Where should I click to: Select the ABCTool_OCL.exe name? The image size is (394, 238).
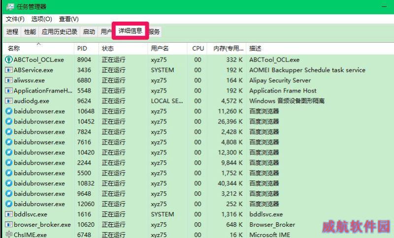(39, 59)
